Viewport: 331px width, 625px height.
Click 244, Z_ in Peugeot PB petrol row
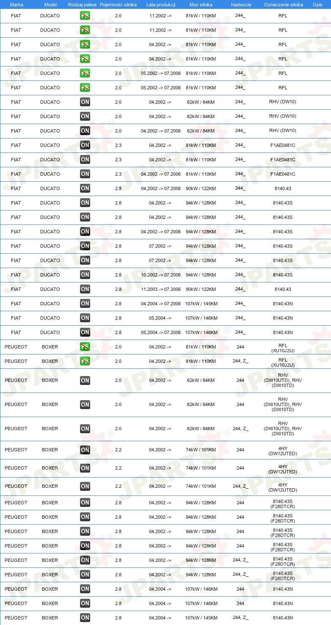click(x=240, y=361)
